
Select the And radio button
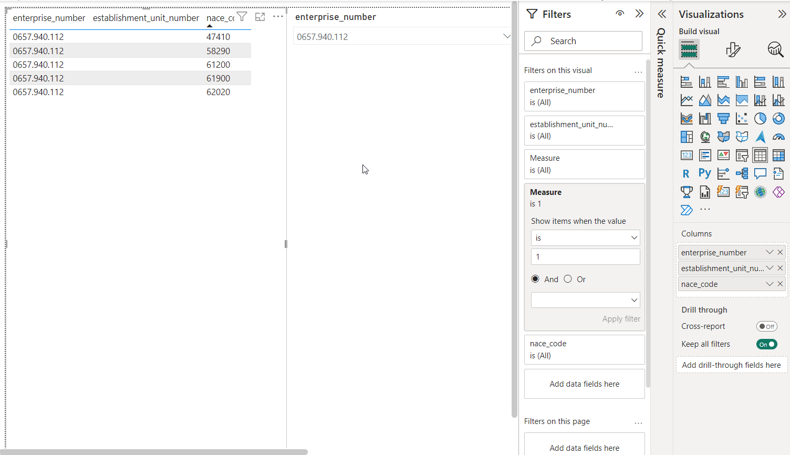(535, 279)
